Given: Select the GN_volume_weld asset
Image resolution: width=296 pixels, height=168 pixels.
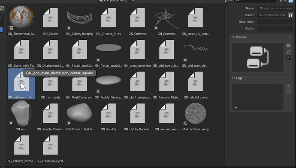Looking at the screenshot, I should (x=166, y=116).
